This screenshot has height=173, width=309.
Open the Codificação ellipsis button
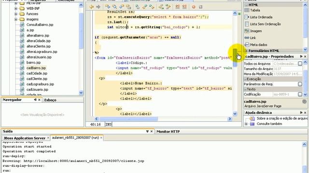point(300,94)
